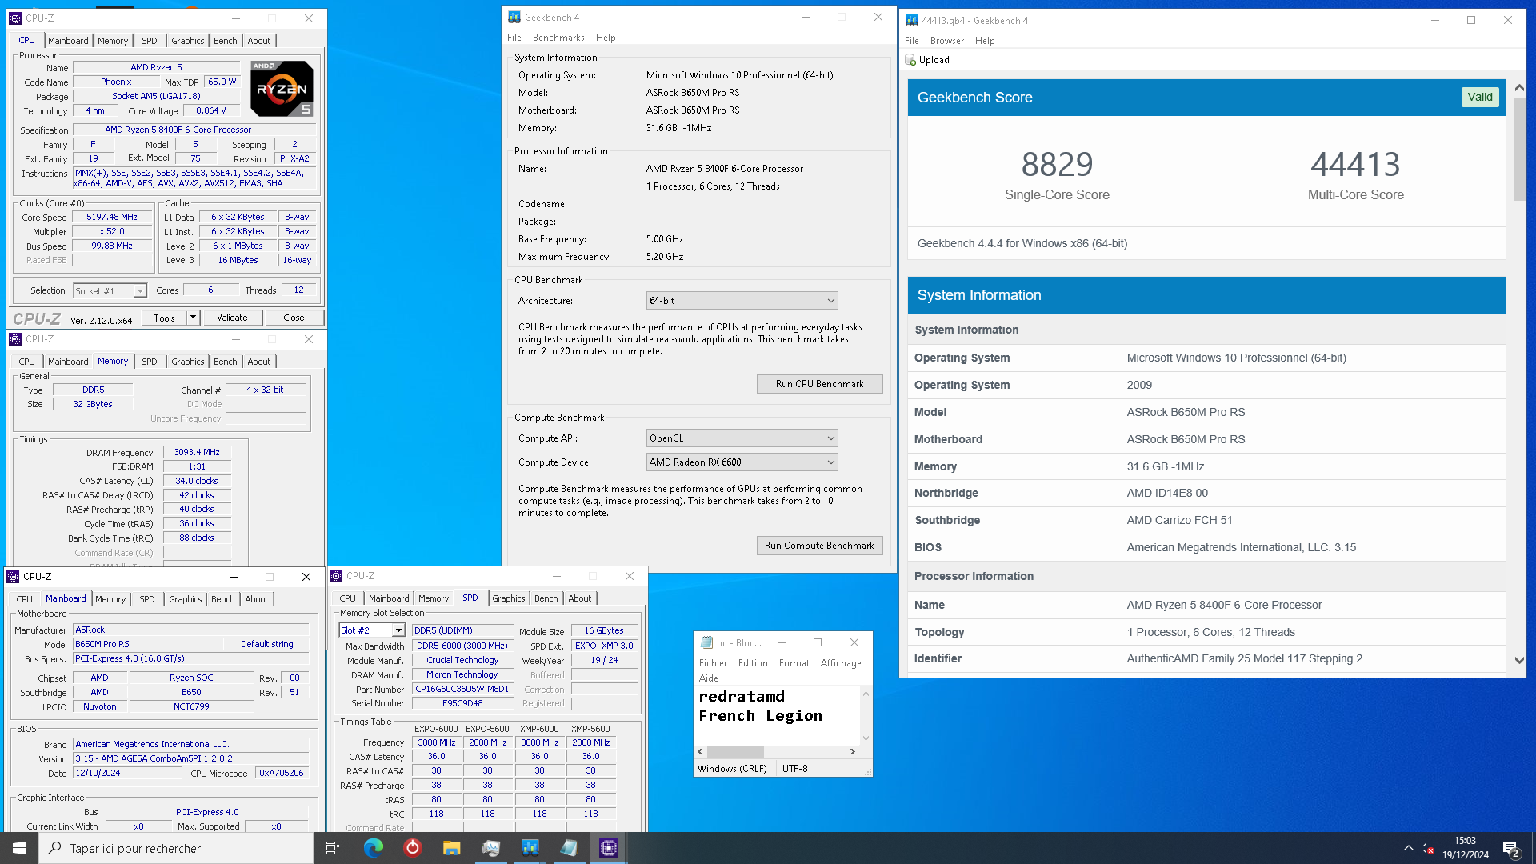Switch to CPU-Z taskbar icon

(608, 848)
